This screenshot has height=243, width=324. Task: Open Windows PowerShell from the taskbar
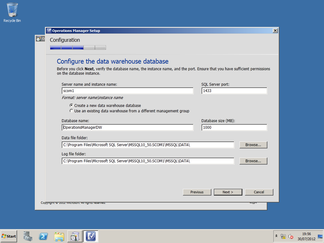click(x=43, y=236)
